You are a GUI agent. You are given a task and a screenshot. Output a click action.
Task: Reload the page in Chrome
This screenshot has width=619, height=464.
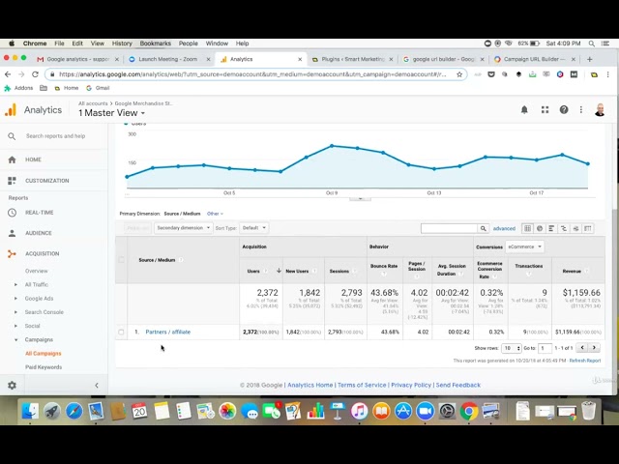tap(35, 74)
